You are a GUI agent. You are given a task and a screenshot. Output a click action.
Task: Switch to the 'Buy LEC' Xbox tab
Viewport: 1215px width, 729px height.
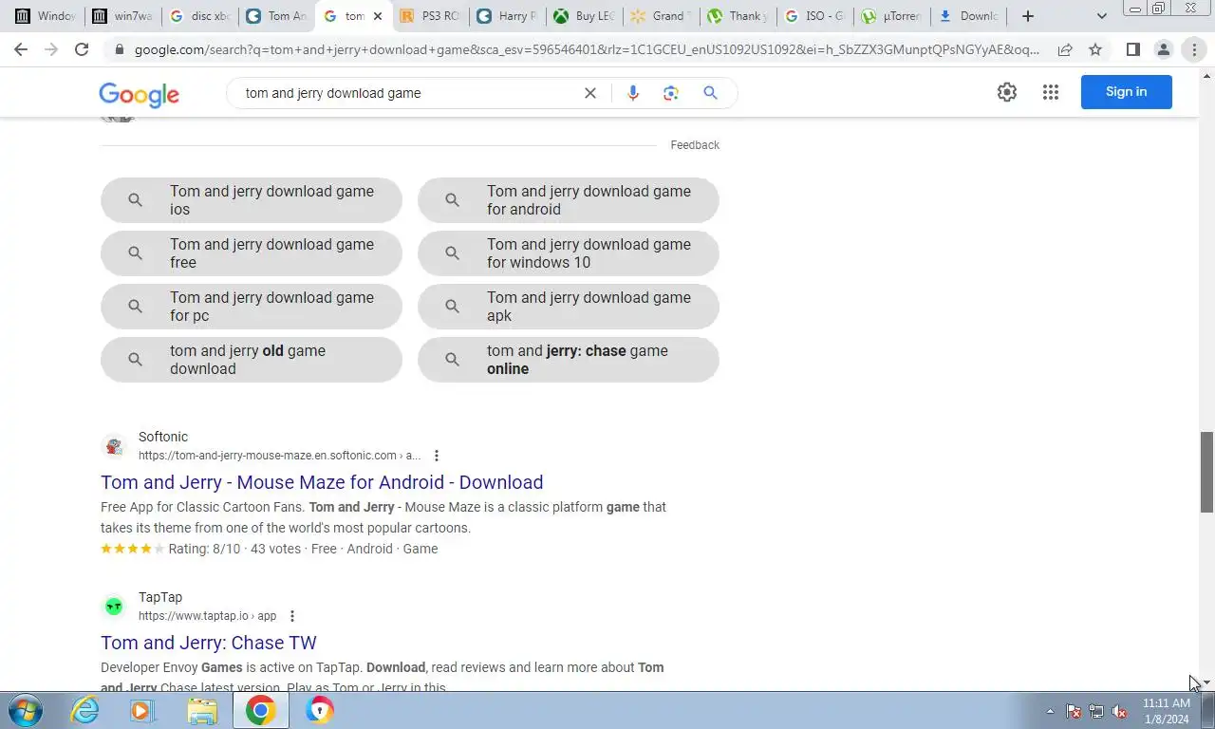coord(584,16)
